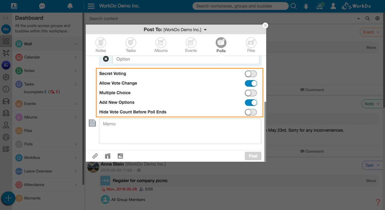This screenshot has width=385, height=210.
Task: Open the contacts icon in top bar
Action: [x=14, y=6]
